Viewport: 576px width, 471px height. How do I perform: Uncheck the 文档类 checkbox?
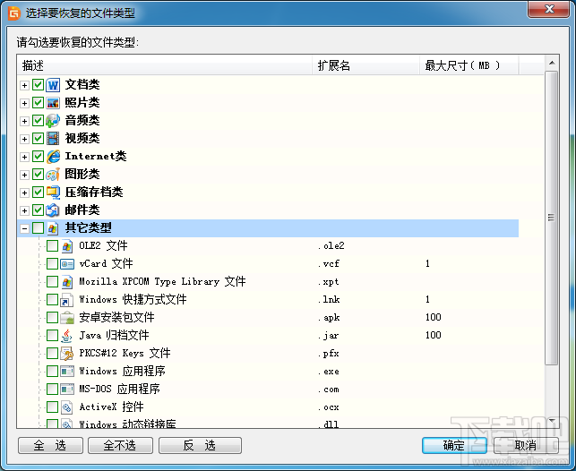click(x=38, y=85)
